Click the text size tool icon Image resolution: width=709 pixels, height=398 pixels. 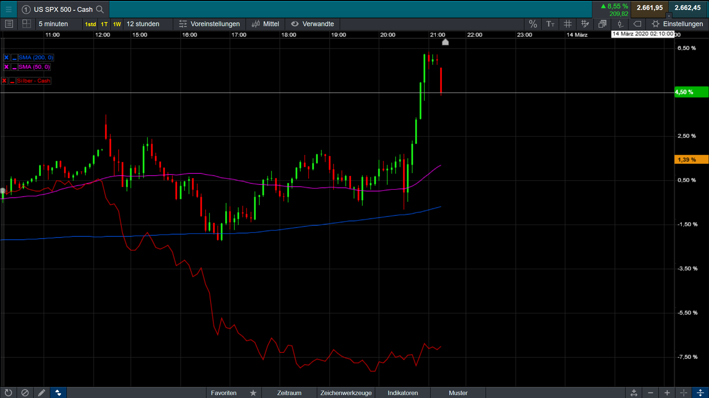[550, 24]
